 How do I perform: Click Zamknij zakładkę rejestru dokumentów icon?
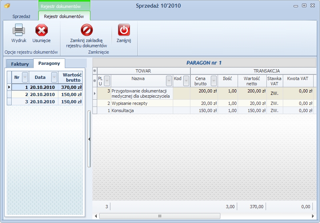(87, 30)
